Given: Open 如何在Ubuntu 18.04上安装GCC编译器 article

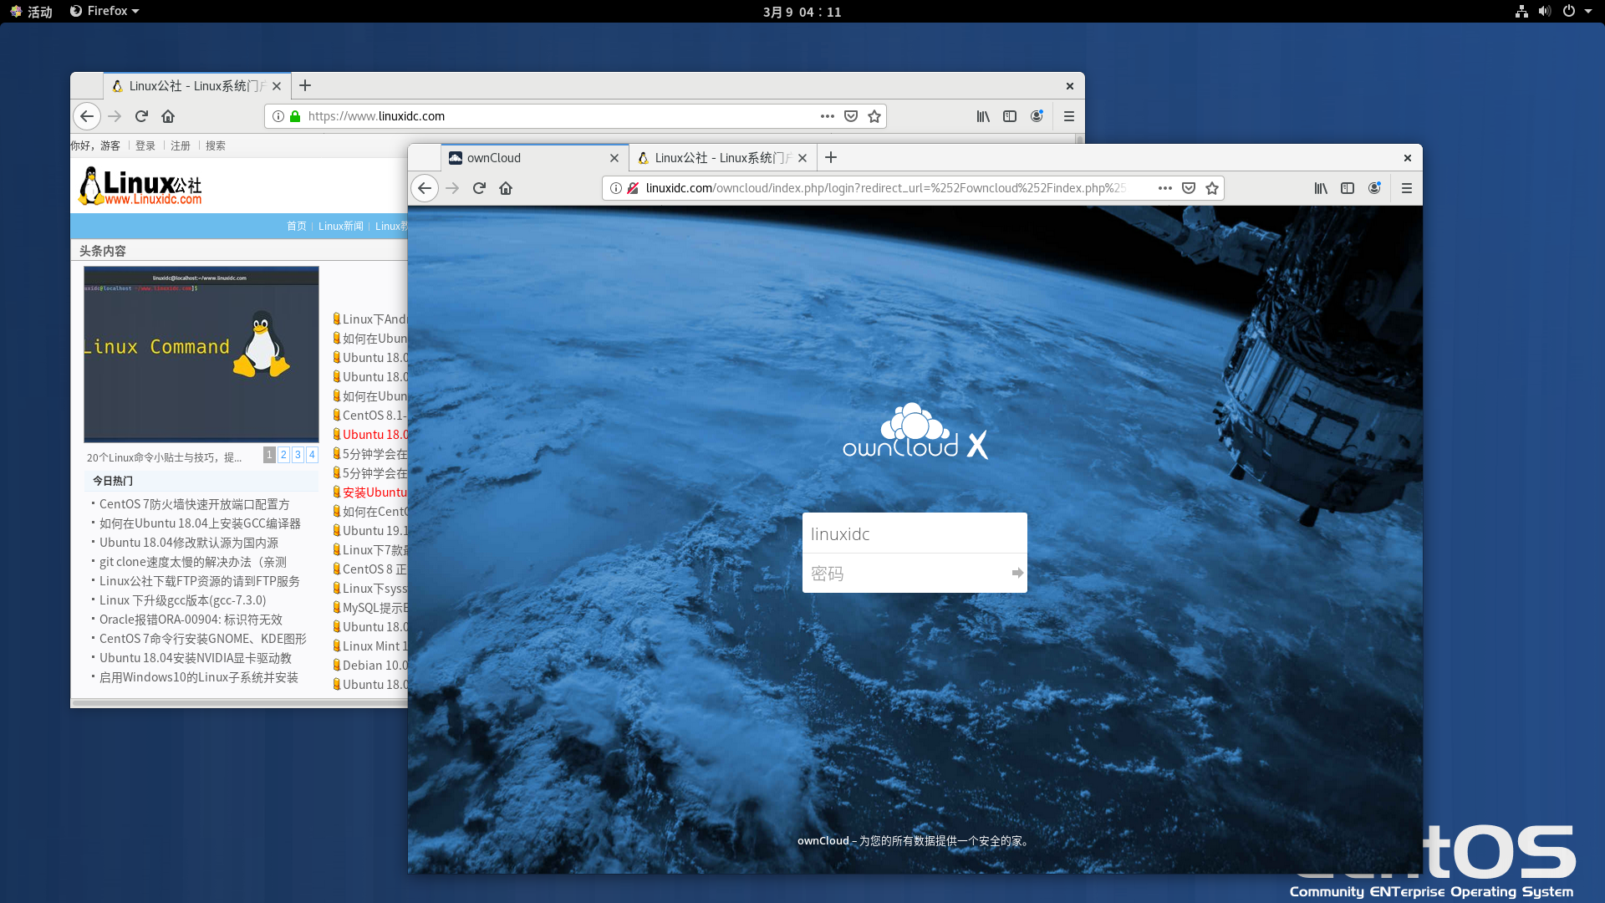Looking at the screenshot, I should tap(200, 523).
